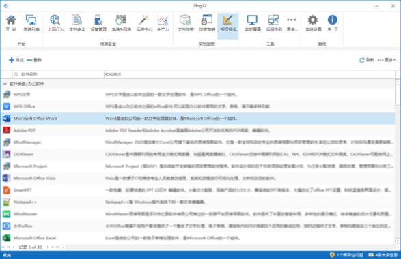401x259 pixels.
Task: Click the SmartPPT row icon
Action: click(x=6, y=190)
